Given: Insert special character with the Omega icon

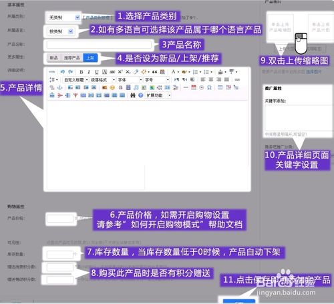Looking at the screenshot, I should [x=209, y=87].
